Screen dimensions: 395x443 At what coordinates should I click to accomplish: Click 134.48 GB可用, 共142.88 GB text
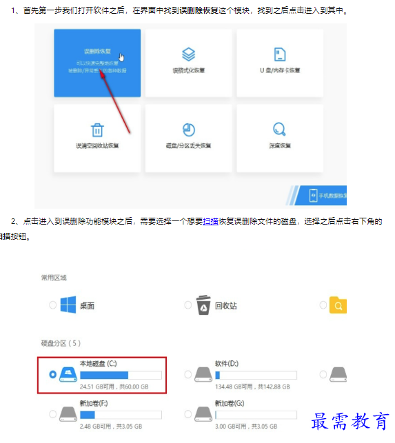point(252,387)
